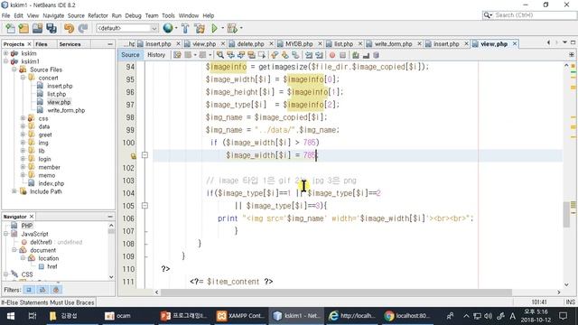Open the Refactor menu
The width and height of the screenshot is (578, 325).
[x=98, y=15]
